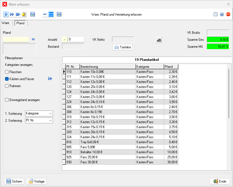Viewport: 233px width, 187px height.
Task: Select the Fass 30,00 € row in table
Action: [x=108, y=162]
